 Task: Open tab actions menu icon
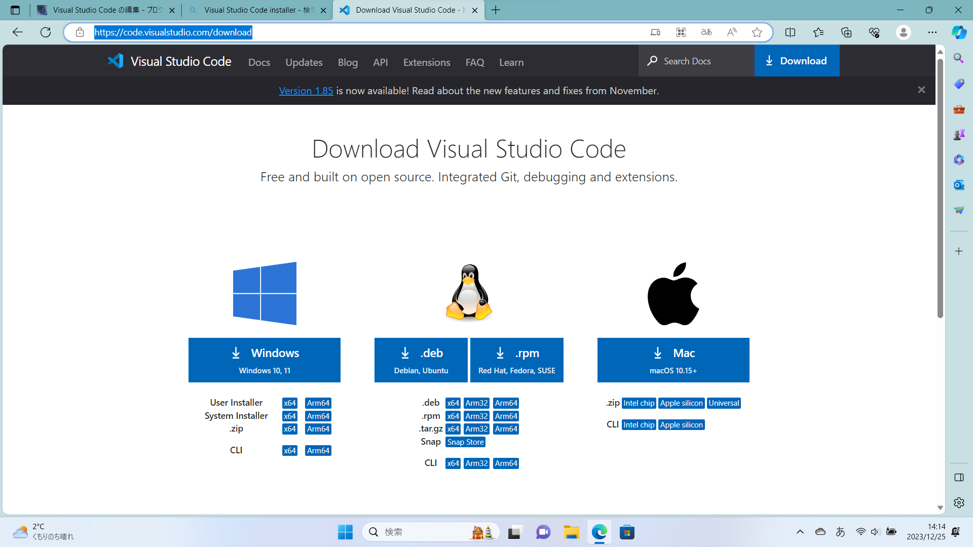[x=15, y=10]
